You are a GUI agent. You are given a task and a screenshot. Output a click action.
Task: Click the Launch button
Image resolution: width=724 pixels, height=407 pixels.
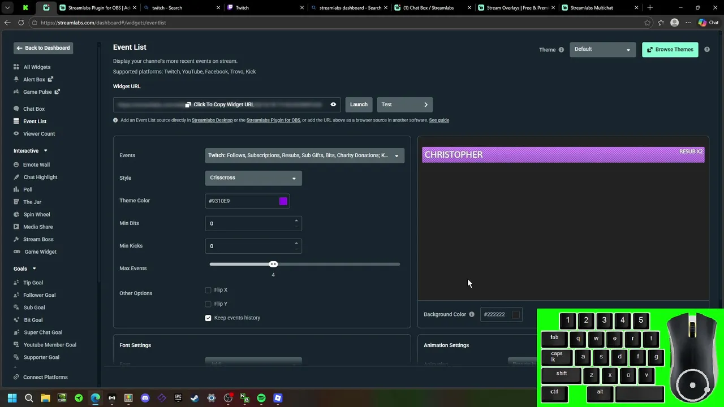pyautogui.click(x=359, y=105)
